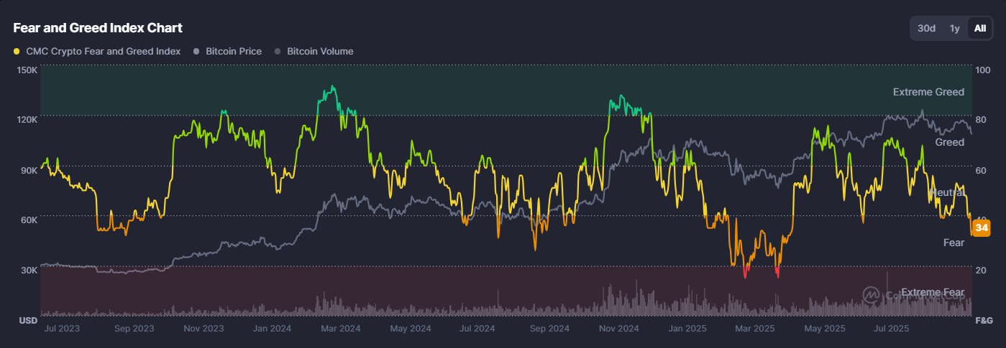Click the yellow Fear and Greed Index legend dot
Screen dimensions: 1006x348
[17, 52]
